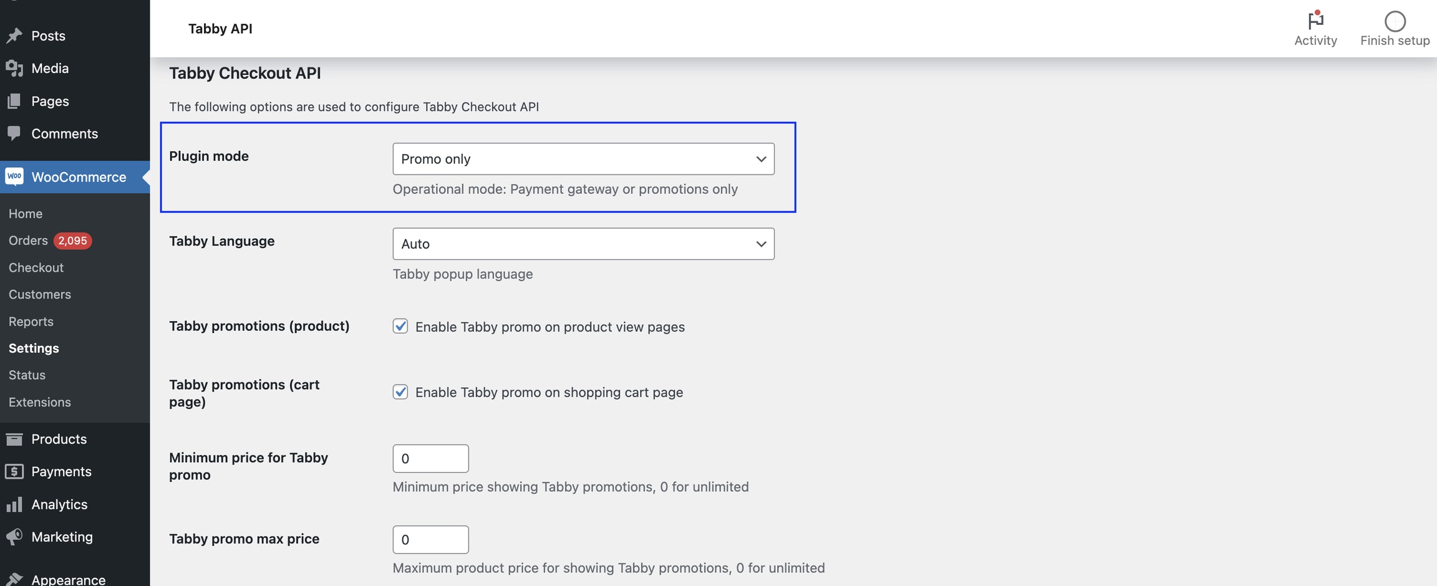Click the Tabby popup language description

click(x=463, y=274)
